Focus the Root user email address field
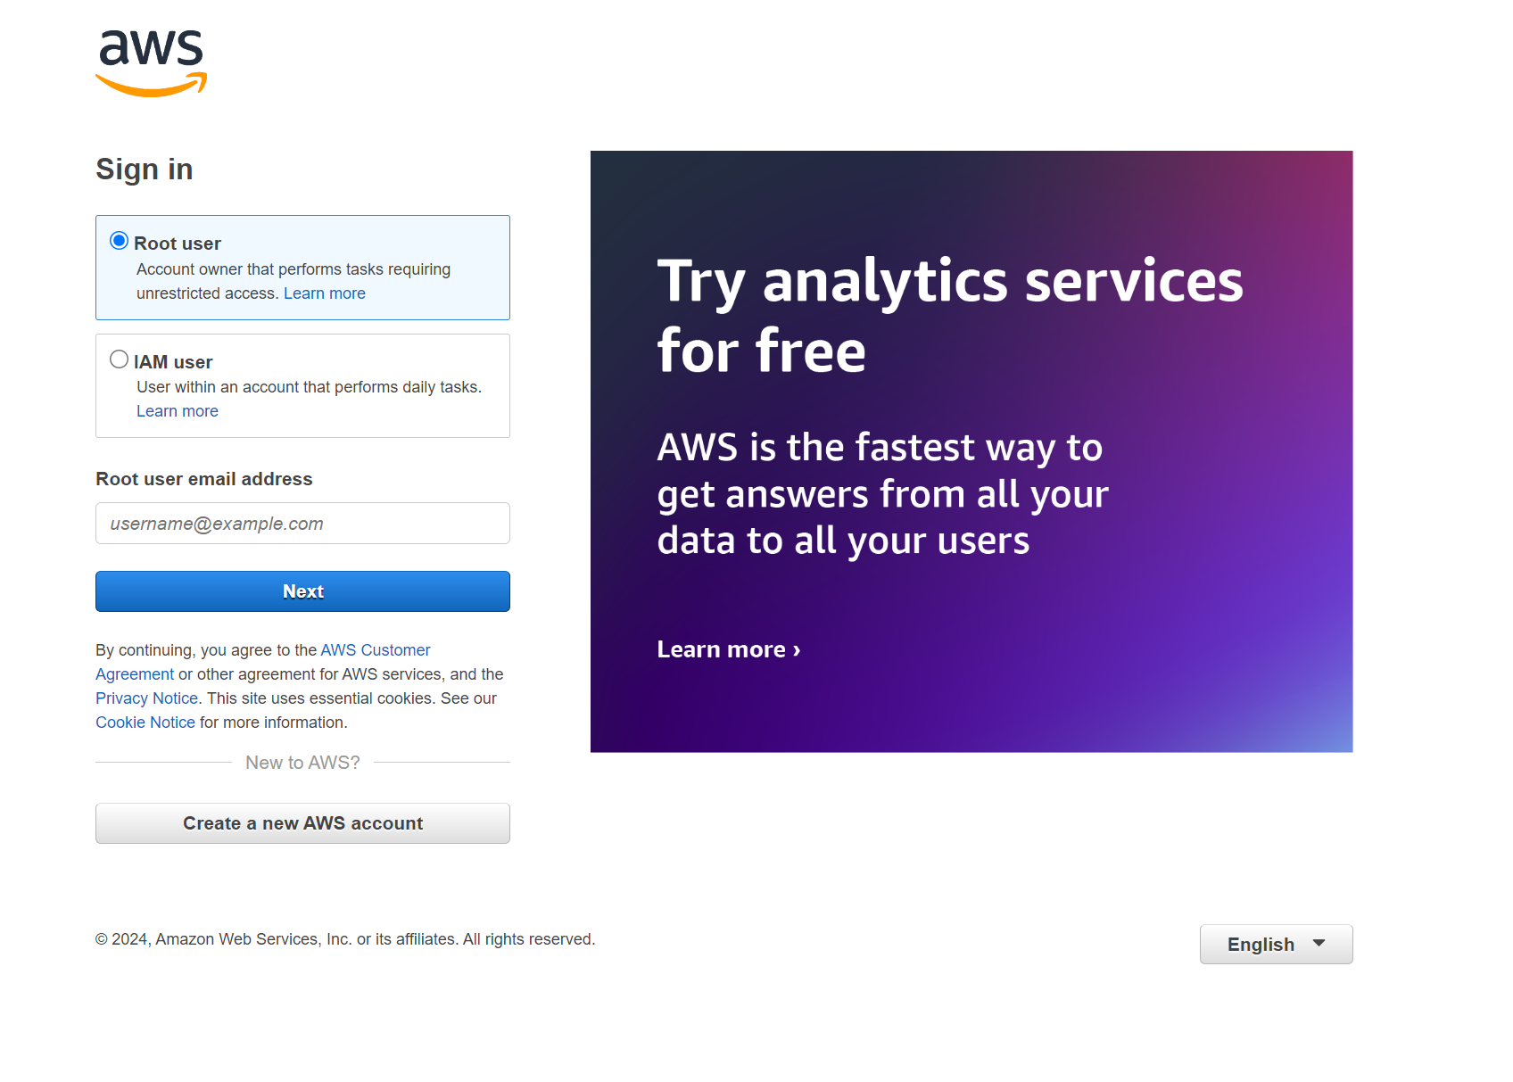 click(302, 524)
